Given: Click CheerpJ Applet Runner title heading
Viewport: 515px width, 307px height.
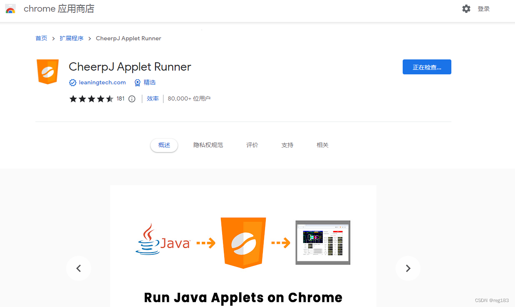Looking at the screenshot, I should point(130,67).
